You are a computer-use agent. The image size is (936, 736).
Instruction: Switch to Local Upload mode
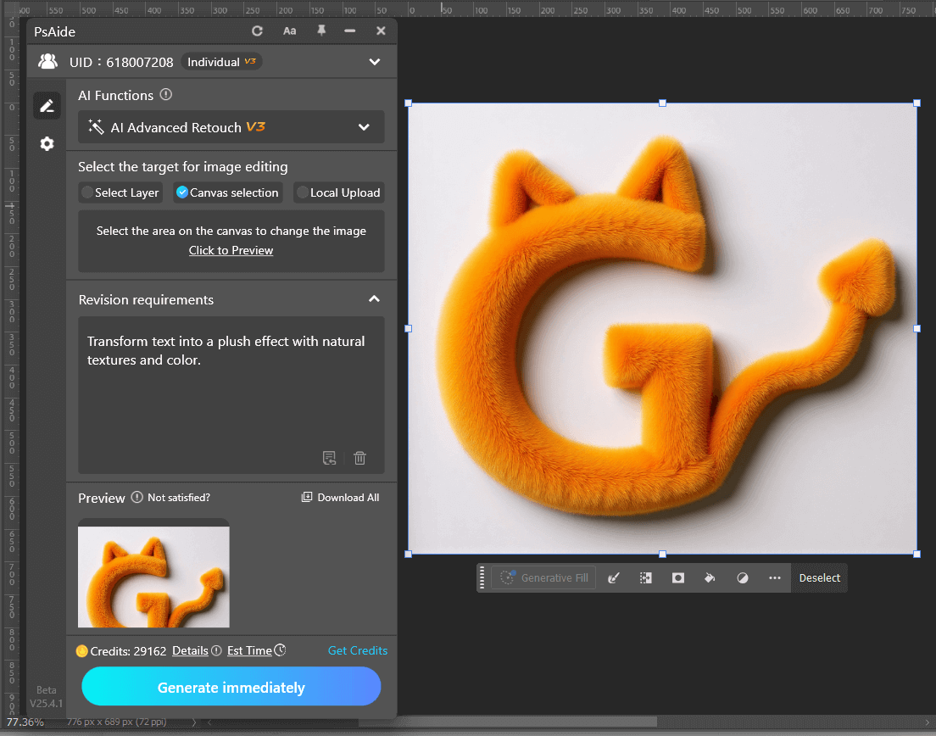tap(338, 192)
